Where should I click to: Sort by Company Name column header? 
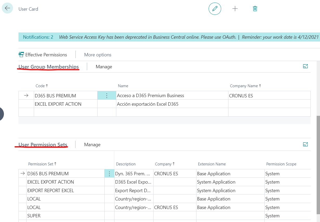pos(245,86)
